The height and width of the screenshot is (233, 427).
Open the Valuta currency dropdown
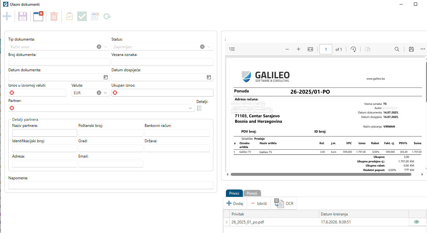(x=106, y=93)
